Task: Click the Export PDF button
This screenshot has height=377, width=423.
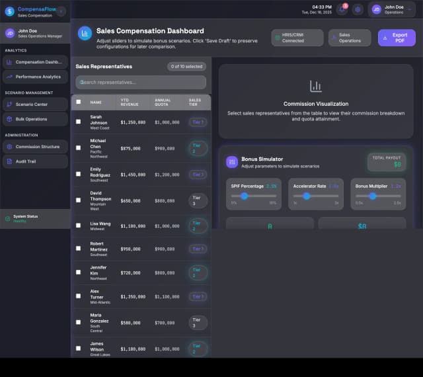Action: click(397, 38)
